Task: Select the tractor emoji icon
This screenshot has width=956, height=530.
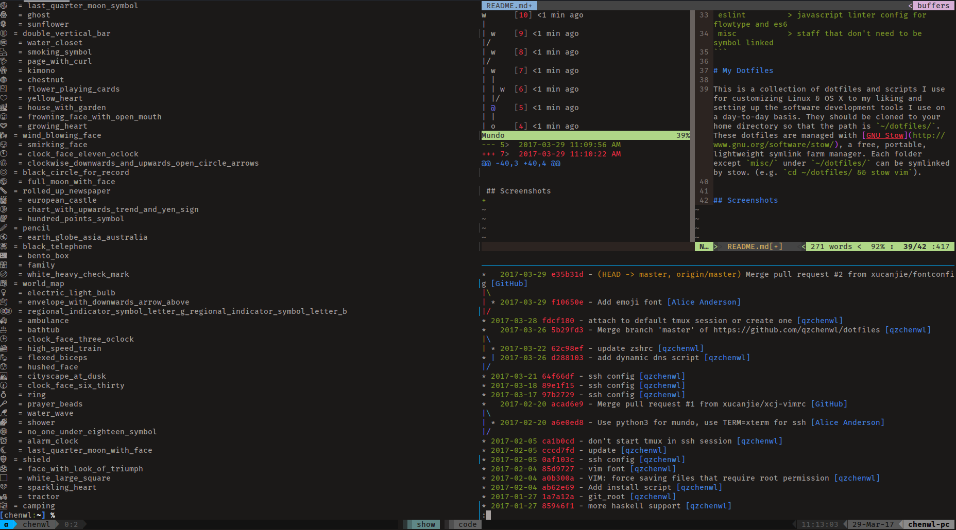Action: pyautogui.click(x=4, y=497)
